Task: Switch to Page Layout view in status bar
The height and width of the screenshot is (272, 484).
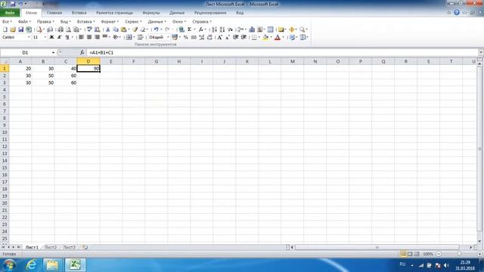Action: coord(410,254)
